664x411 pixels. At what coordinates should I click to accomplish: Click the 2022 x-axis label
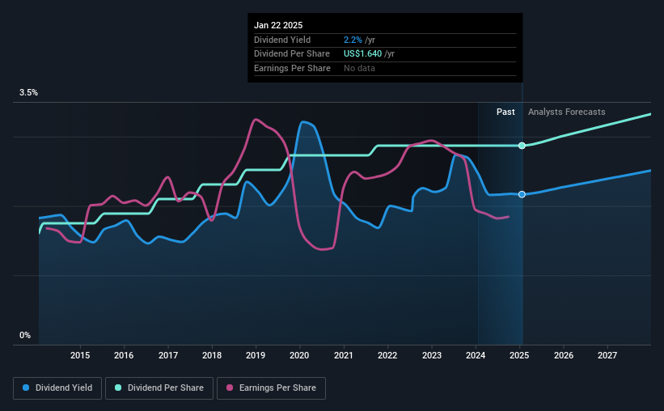387,355
